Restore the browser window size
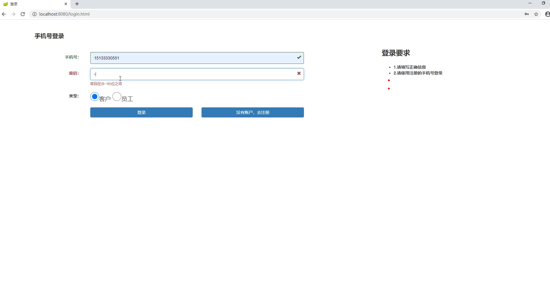 [x=544, y=3]
